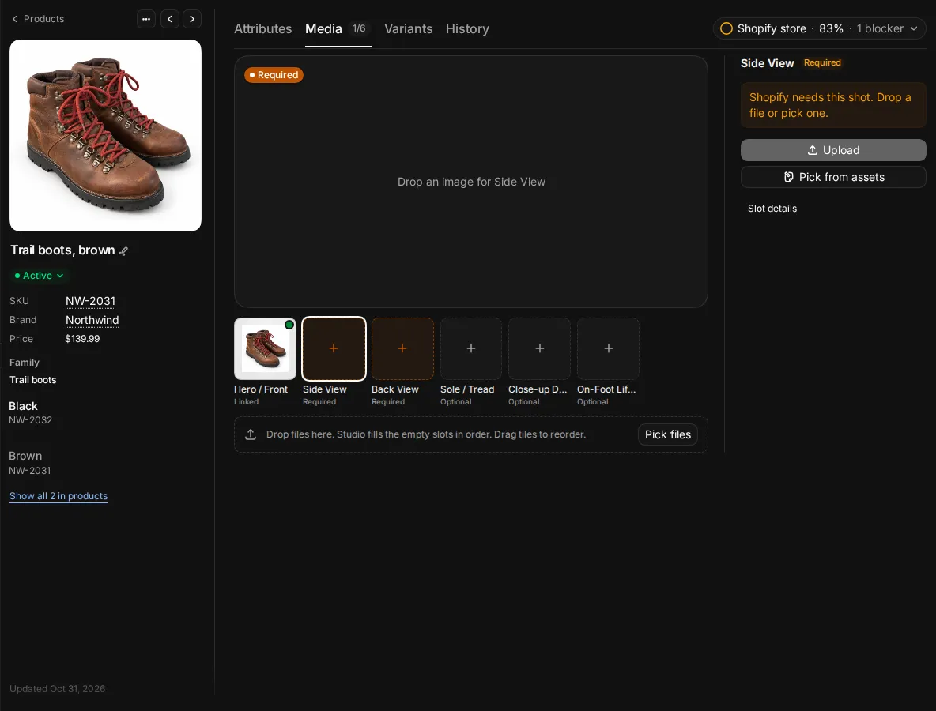Click the Pick files button

click(x=667, y=434)
